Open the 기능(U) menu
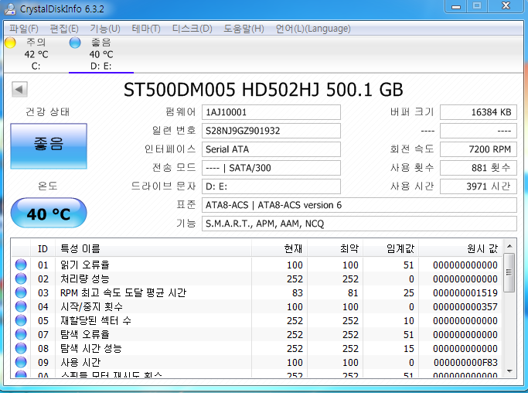528x393 pixels. (104, 29)
